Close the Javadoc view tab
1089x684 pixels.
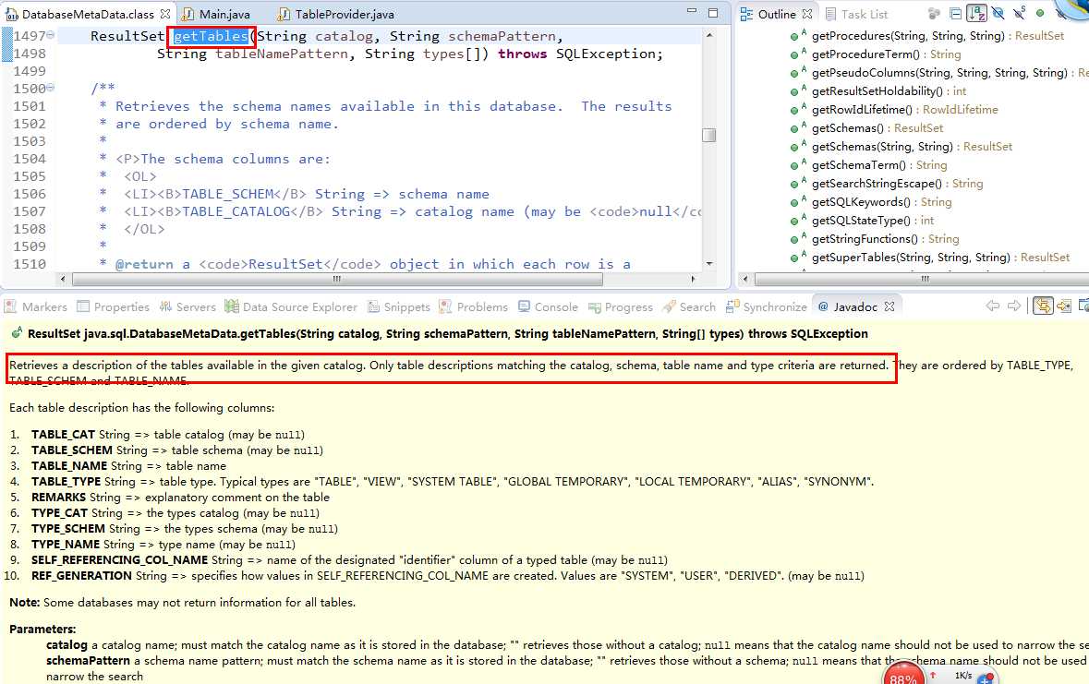click(889, 306)
